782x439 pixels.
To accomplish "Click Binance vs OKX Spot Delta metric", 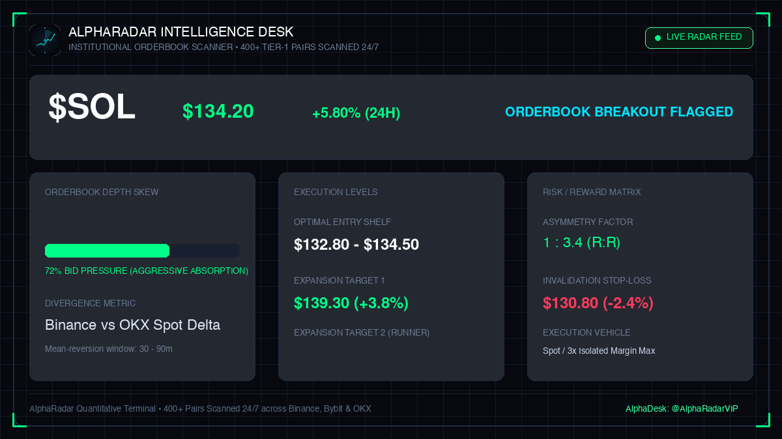I will click(132, 325).
